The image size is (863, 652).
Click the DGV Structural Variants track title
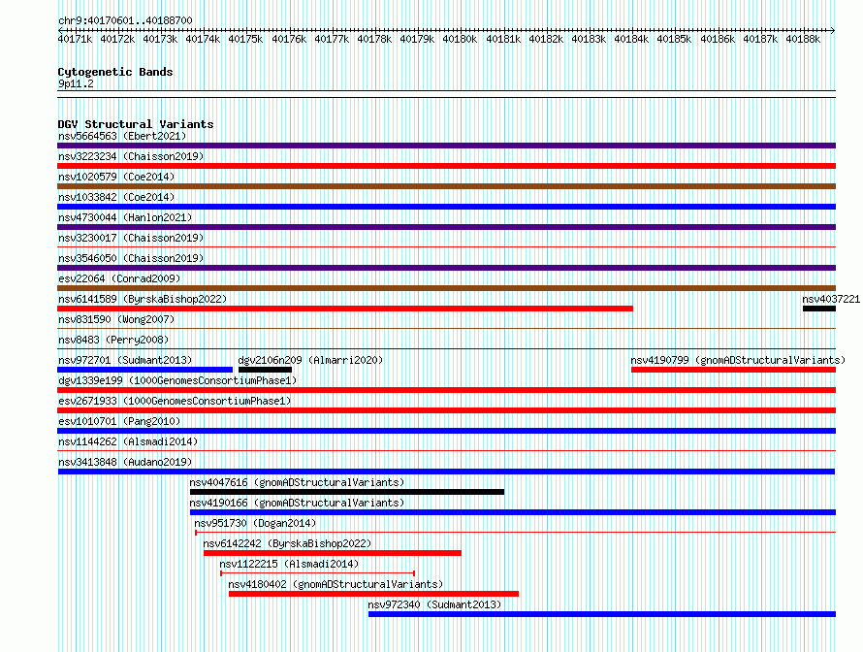pos(136,124)
